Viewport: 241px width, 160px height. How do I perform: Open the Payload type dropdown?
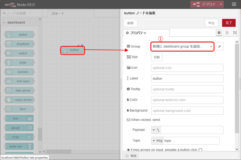156,130
